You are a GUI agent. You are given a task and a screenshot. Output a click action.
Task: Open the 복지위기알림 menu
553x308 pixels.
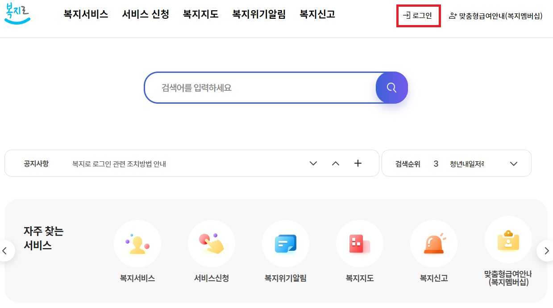click(259, 14)
